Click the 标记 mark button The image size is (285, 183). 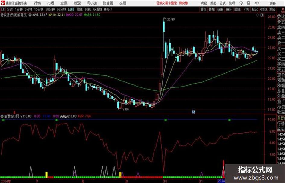coord(255,9)
